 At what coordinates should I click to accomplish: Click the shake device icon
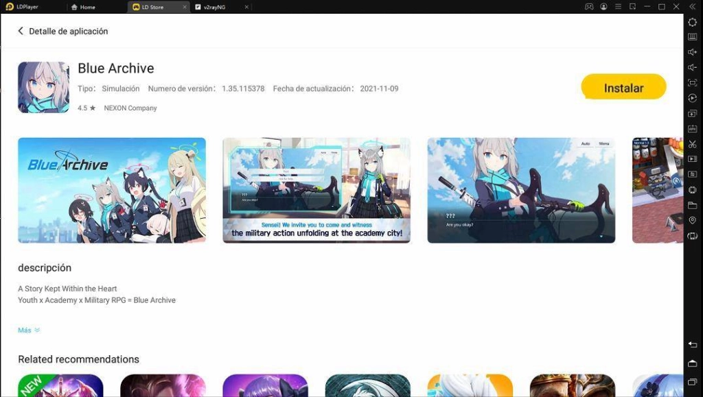point(692,190)
